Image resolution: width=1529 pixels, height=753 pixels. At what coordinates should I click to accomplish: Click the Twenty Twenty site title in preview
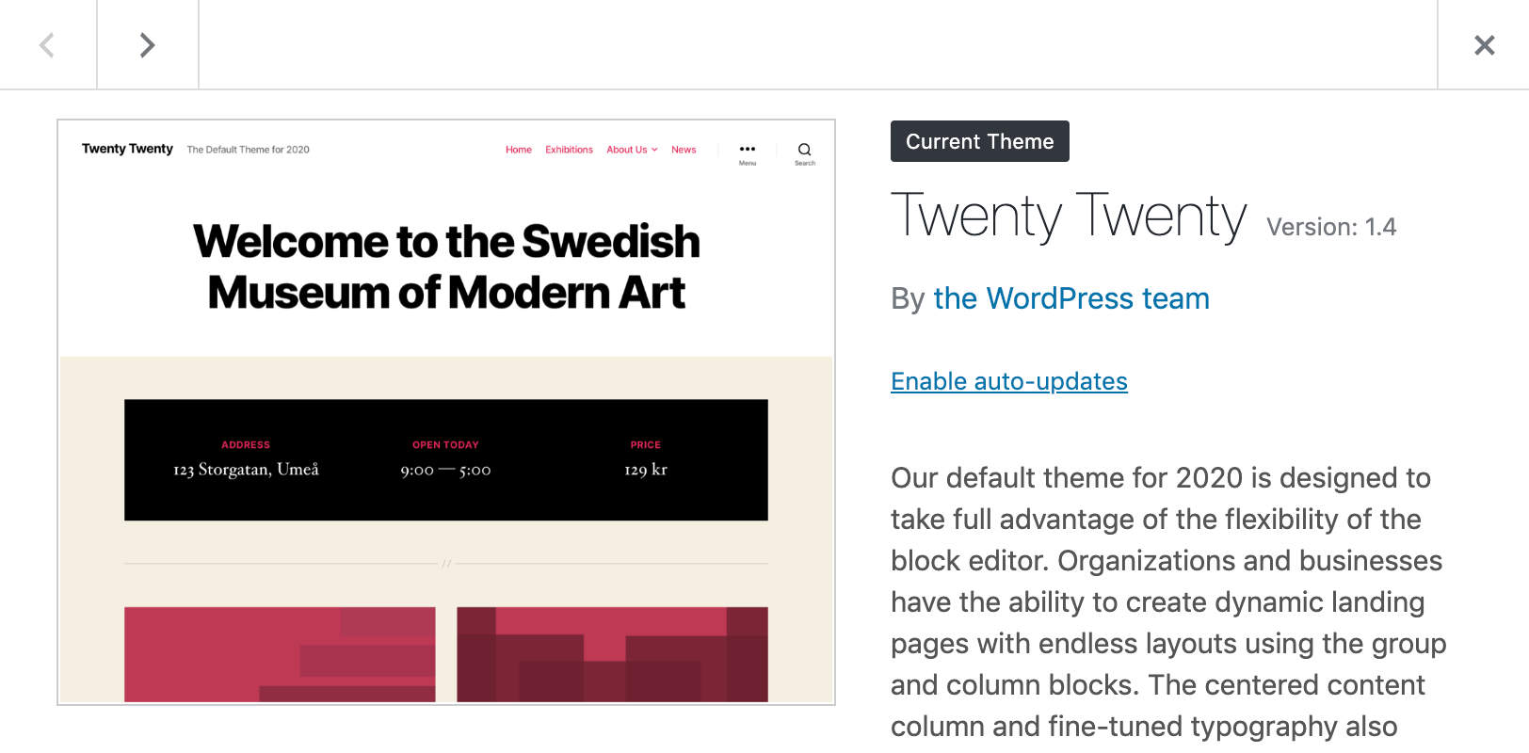tap(127, 149)
